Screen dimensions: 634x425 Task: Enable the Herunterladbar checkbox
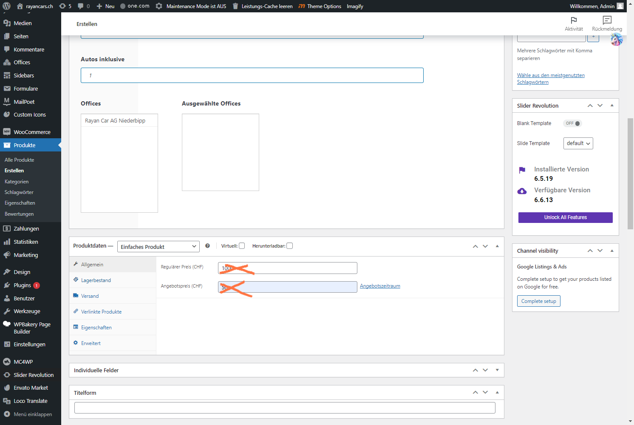click(x=290, y=246)
